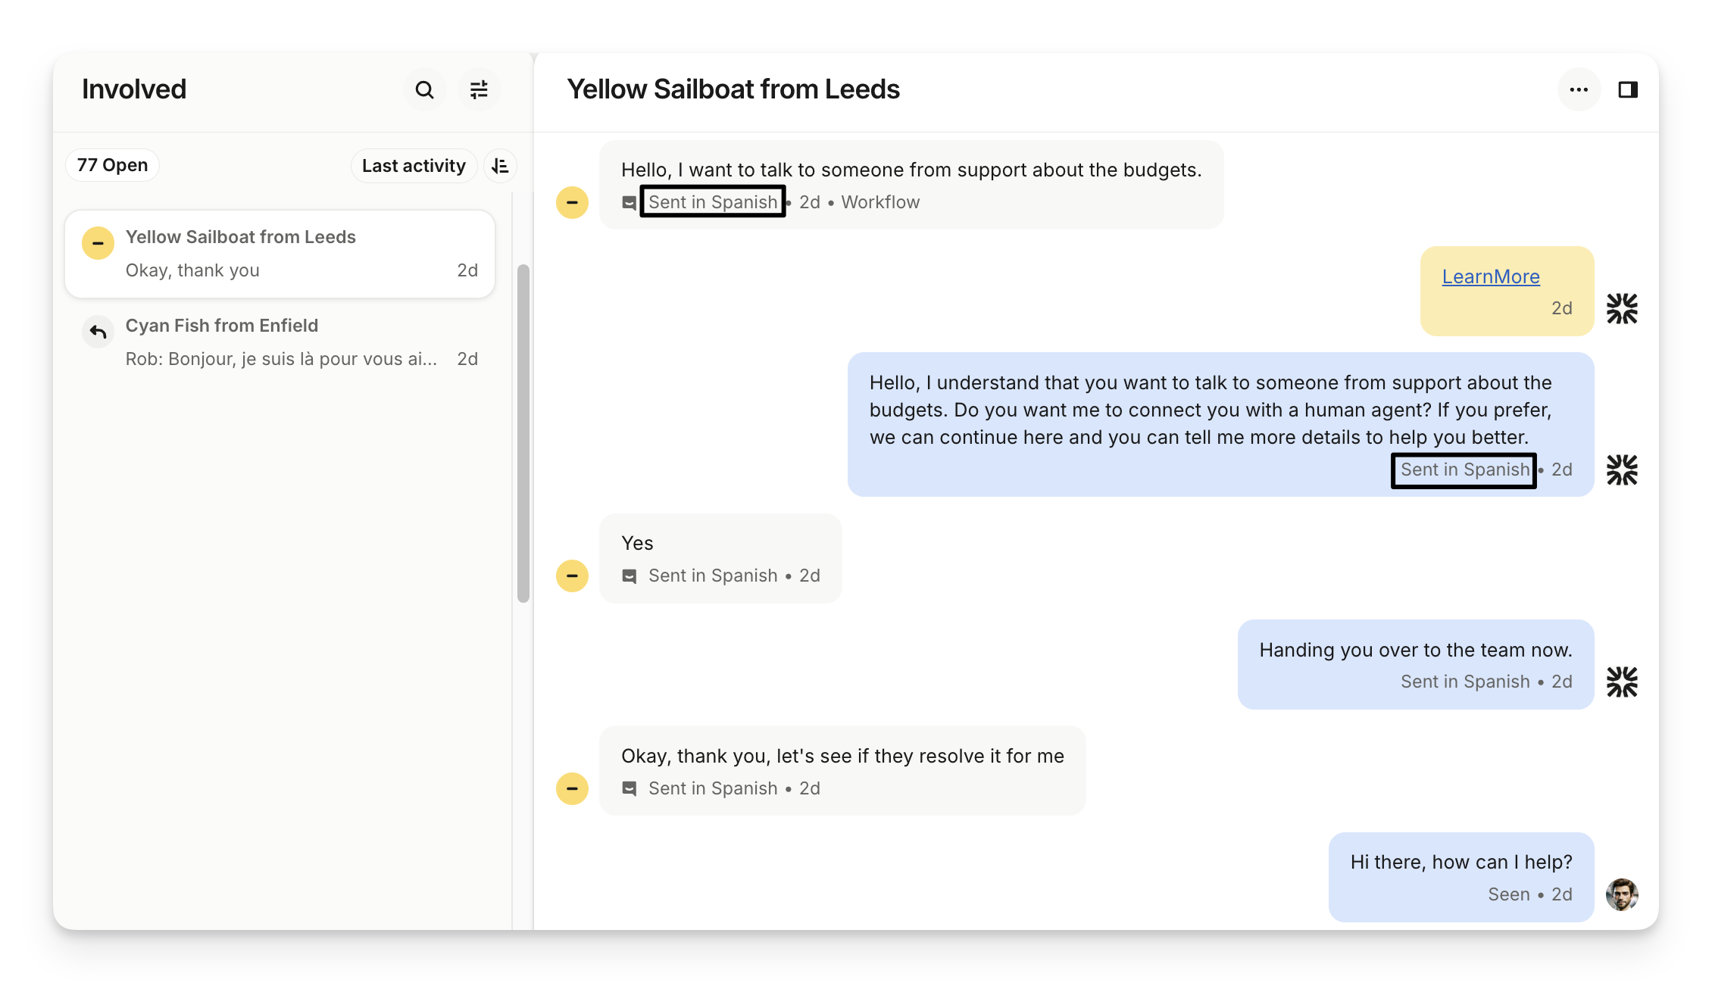Screen dimensions: 1712x983
Task: Open the 77 Open status dropdown
Action: pyautogui.click(x=112, y=165)
